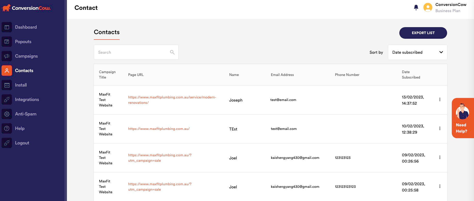This screenshot has width=474, height=201.
Task: Go to Install menu item
Action: (x=21, y=85)
